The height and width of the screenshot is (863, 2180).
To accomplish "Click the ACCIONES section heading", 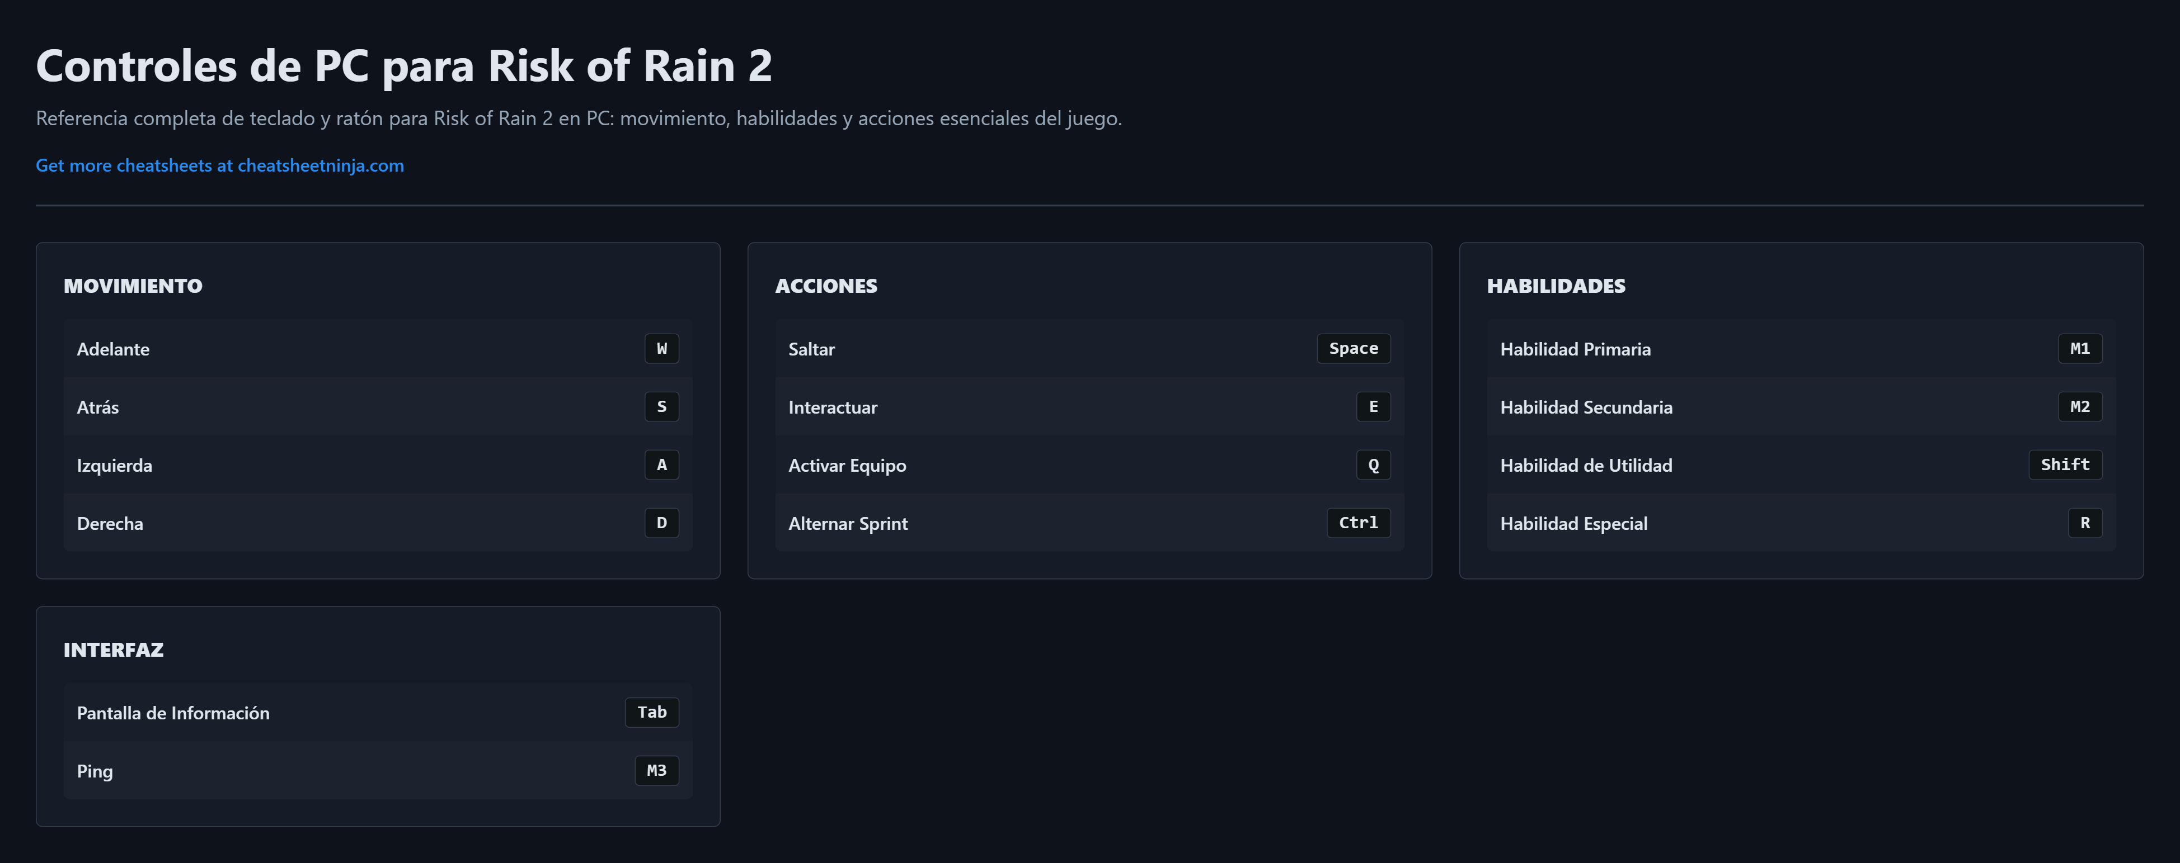I will (826, 286).
